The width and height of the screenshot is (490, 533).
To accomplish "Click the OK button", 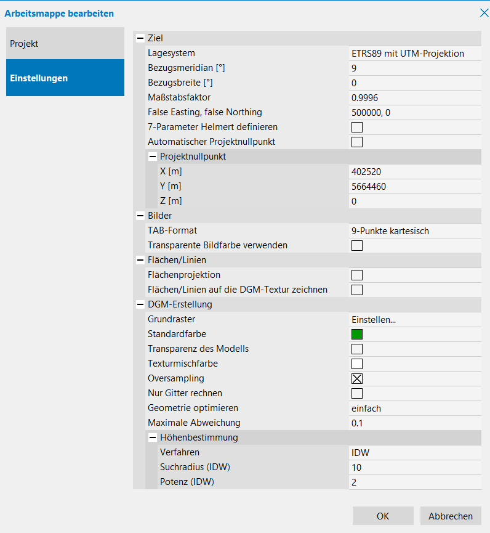I will pos(383,516).
